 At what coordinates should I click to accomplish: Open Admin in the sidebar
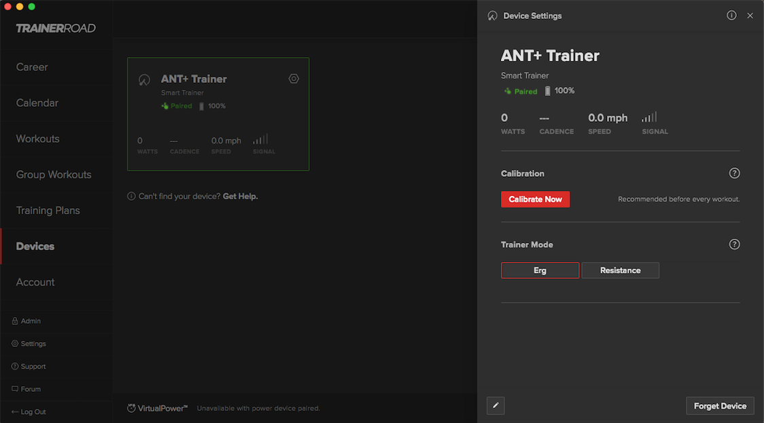point(27,321)
